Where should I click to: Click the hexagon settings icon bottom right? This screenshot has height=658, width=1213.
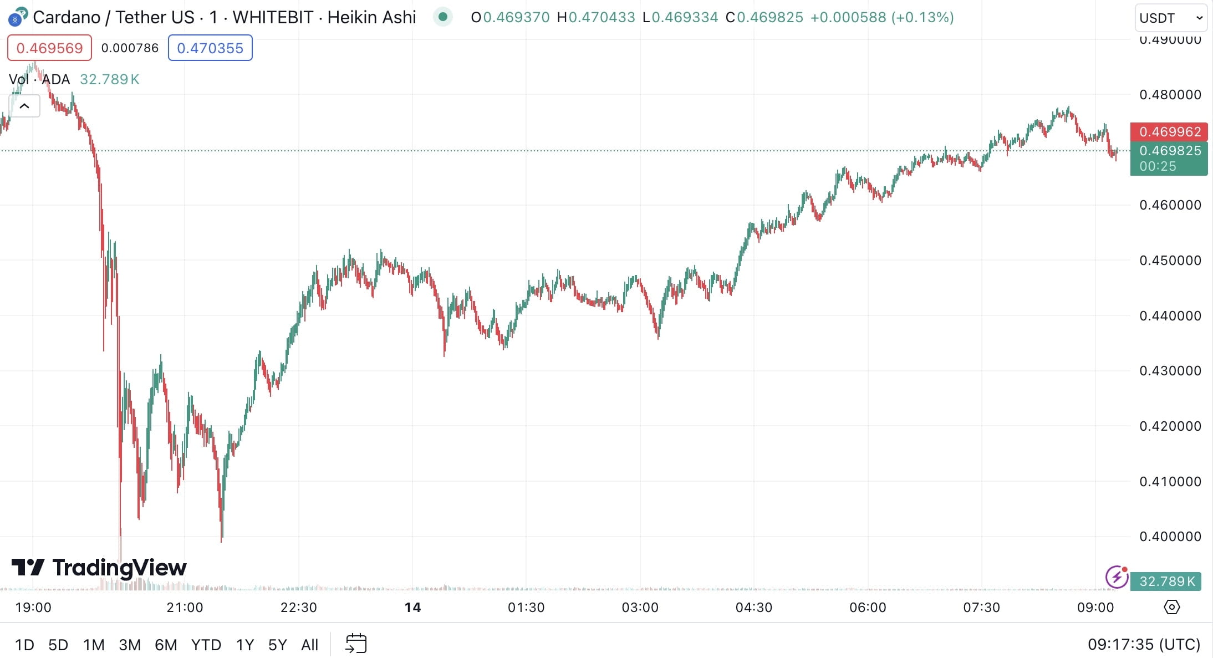1173,608
